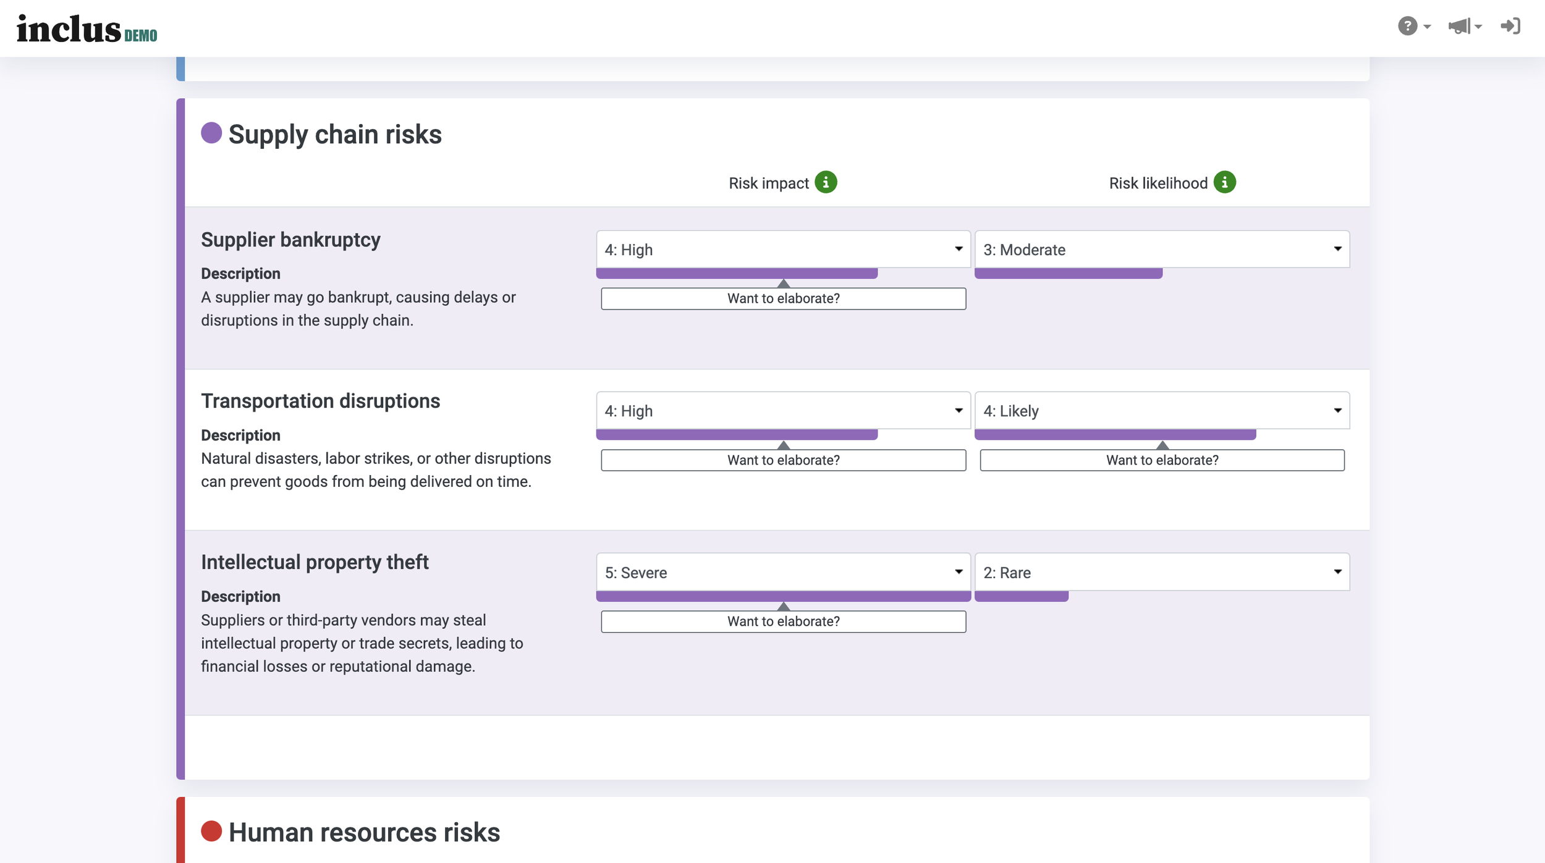Click the Risk likelihood info icon

(x=1224, y=182)
